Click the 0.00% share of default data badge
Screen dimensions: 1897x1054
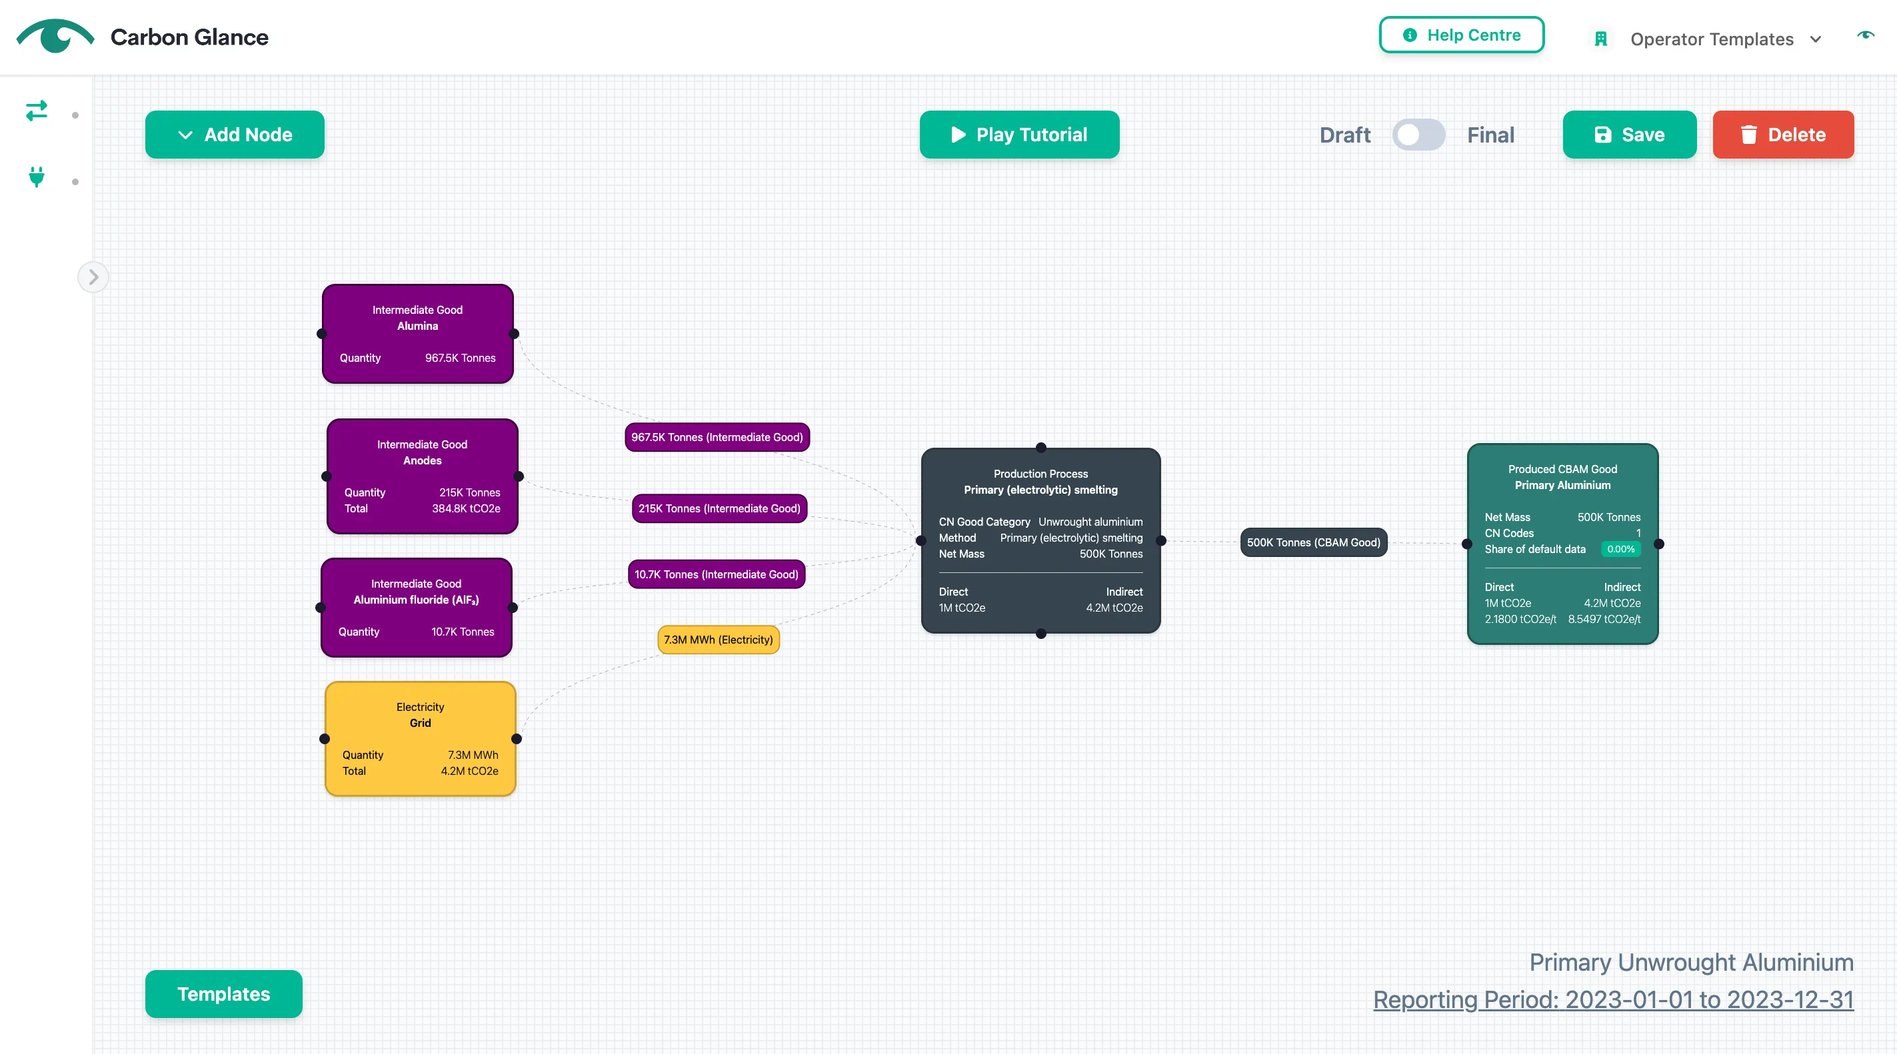[x=1620, y=549]
